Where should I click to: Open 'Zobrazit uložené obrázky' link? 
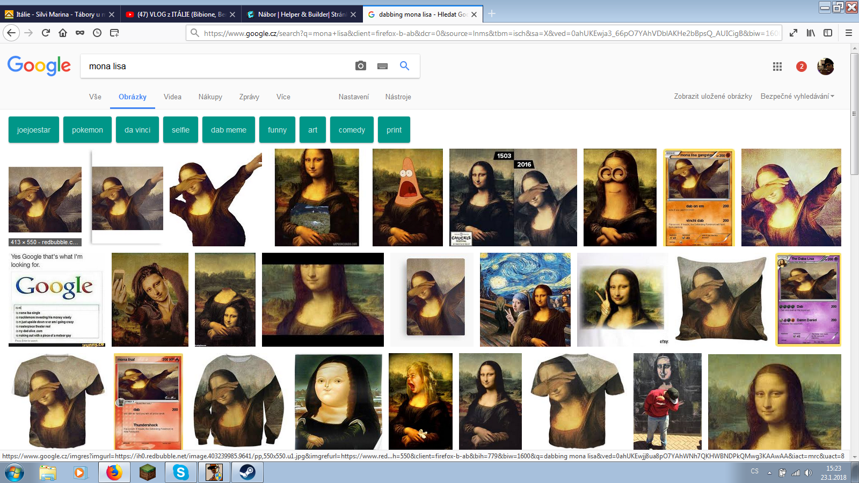712,97
